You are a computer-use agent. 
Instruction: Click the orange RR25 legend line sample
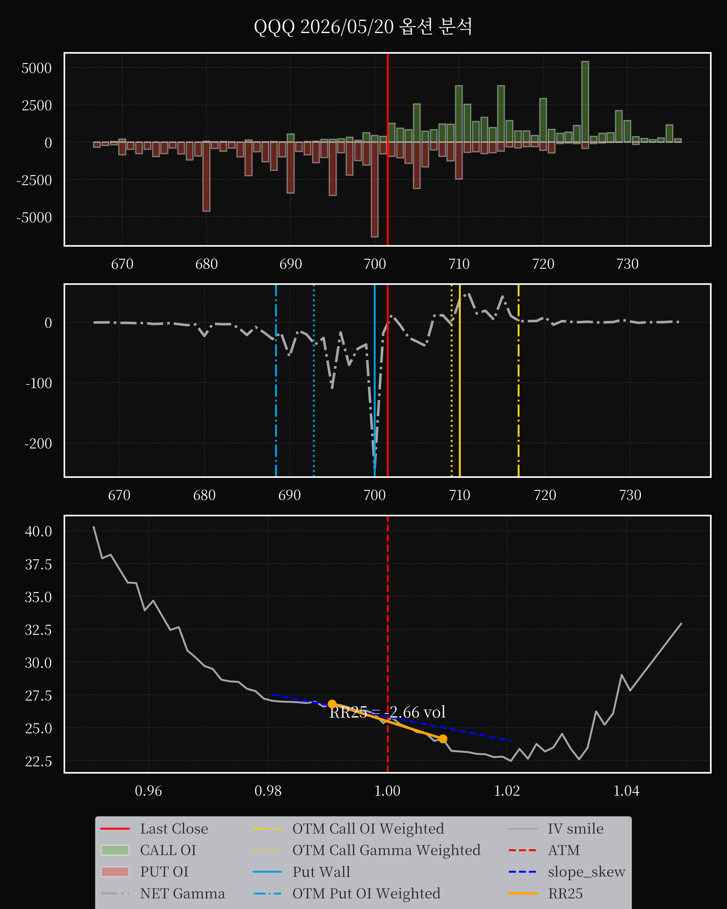point(523,893)
